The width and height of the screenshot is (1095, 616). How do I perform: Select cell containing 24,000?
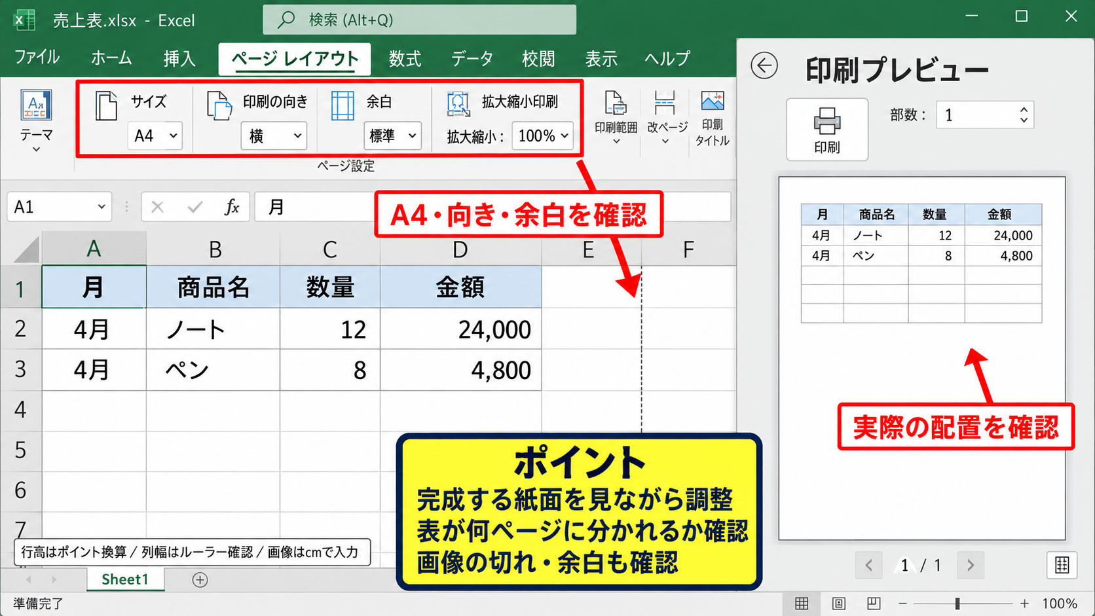461,329
